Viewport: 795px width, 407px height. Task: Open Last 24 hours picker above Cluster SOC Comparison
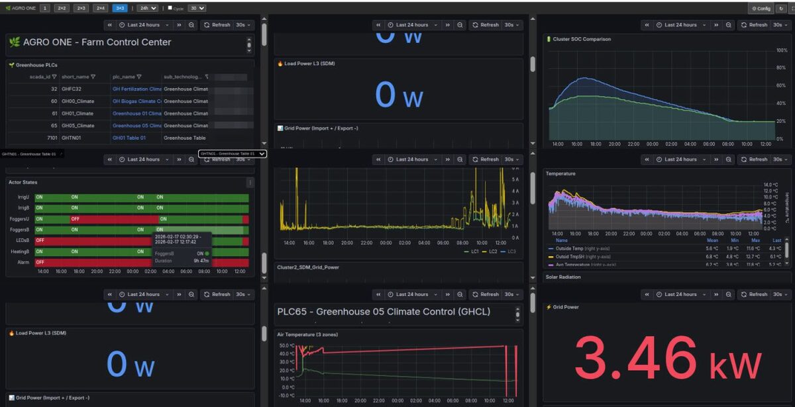[x=680, y=25]
